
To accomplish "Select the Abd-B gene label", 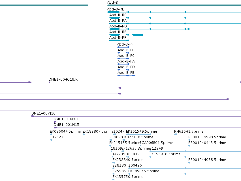I will click(x=112, y=3).
